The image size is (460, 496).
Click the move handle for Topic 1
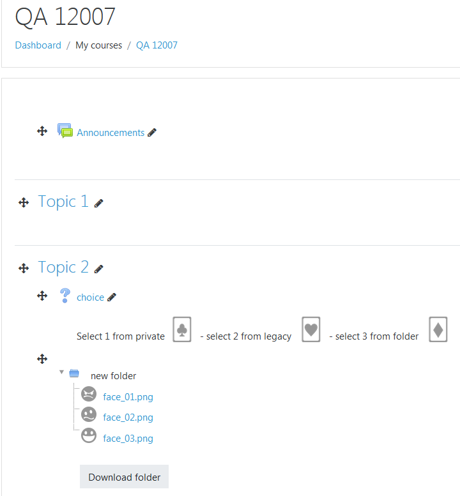[x=24, y=202]
